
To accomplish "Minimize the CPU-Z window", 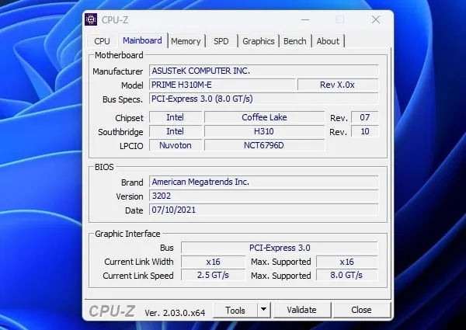I will [305, 20].
